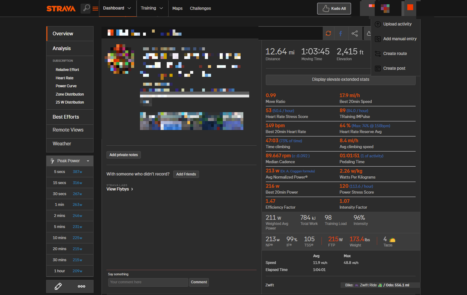
Task: Select the 5 mins peak power row
Action: [x=70, y=227]
